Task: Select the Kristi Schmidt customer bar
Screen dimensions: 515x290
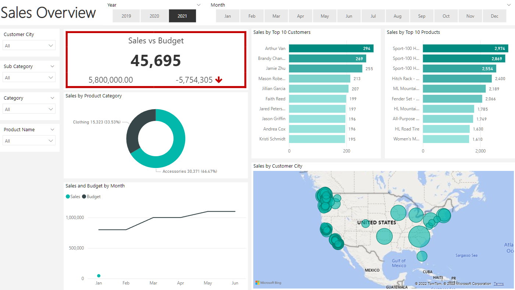Action: click(317, 139)
